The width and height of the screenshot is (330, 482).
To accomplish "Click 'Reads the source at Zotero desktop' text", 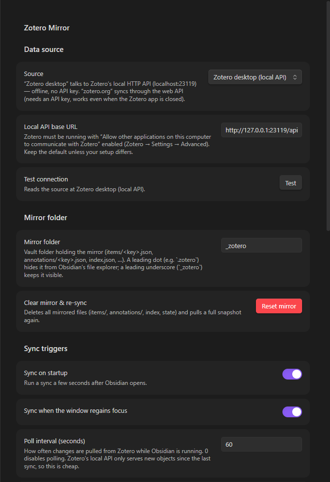I will point(84,189).
